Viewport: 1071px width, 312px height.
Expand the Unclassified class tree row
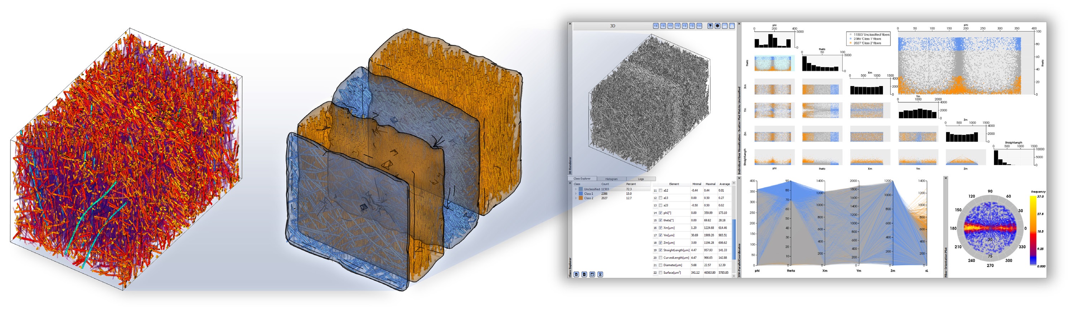pyautogui.click(x=576, y=189)
